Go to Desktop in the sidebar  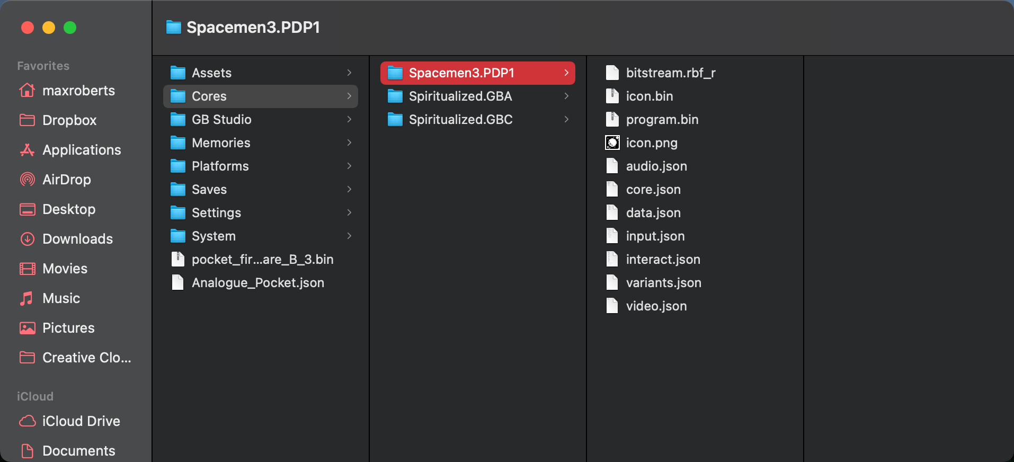(x=69, y=209)
